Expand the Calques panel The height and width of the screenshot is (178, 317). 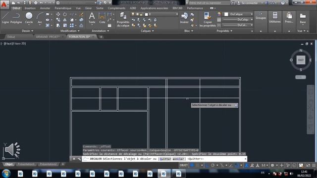(x=147, y=31)
